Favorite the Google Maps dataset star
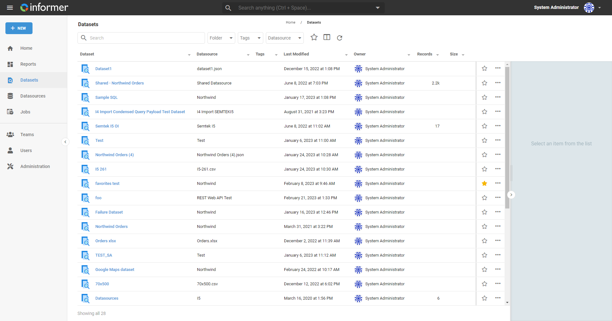The width and height of the screenshot is (612, 321). tap(484, 269)
